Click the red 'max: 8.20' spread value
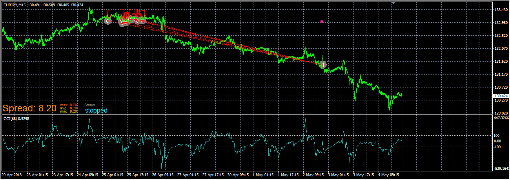Image resolution: width=510 pixels, height=180 pixels. pos(69,105)
